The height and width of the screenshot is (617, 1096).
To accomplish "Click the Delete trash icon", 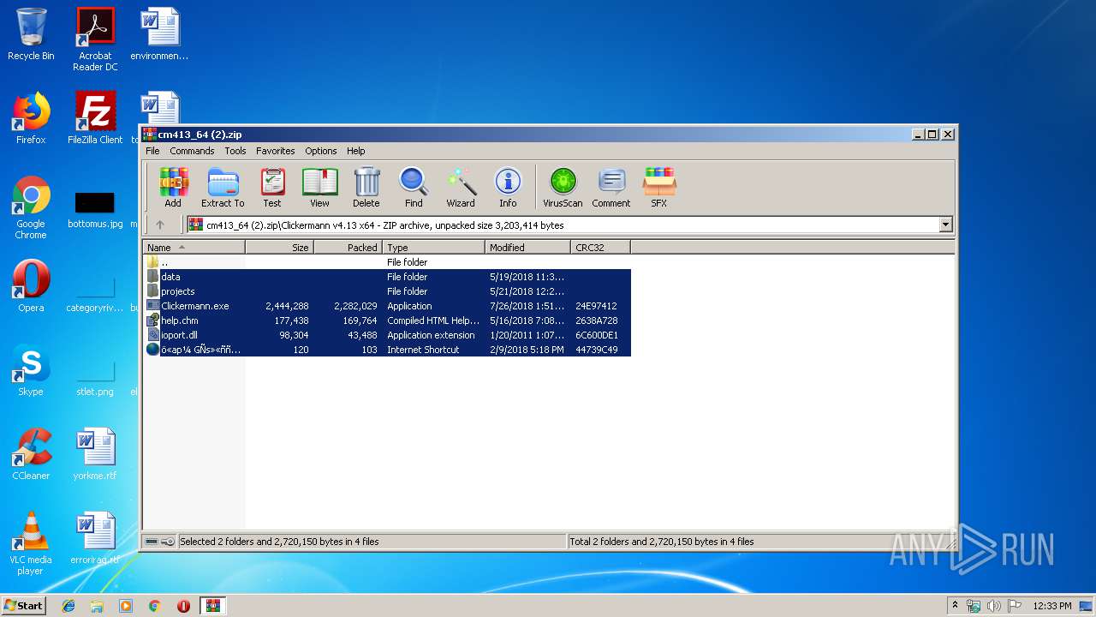I will (x=366, y=188).
